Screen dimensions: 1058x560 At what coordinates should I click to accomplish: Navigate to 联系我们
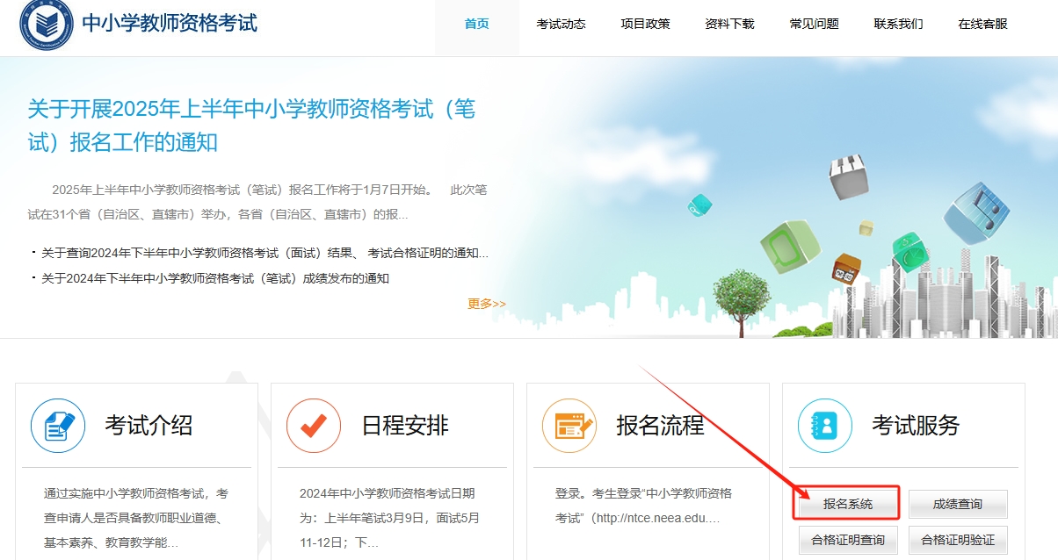[x=898, y=25]
